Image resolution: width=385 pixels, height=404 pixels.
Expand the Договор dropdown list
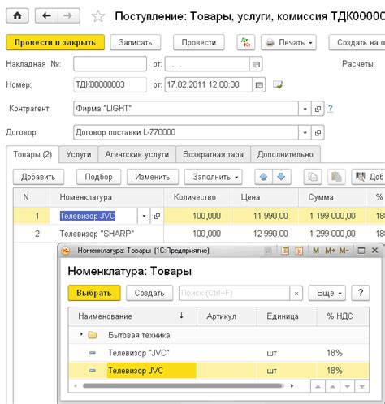(x=305, y=132)
